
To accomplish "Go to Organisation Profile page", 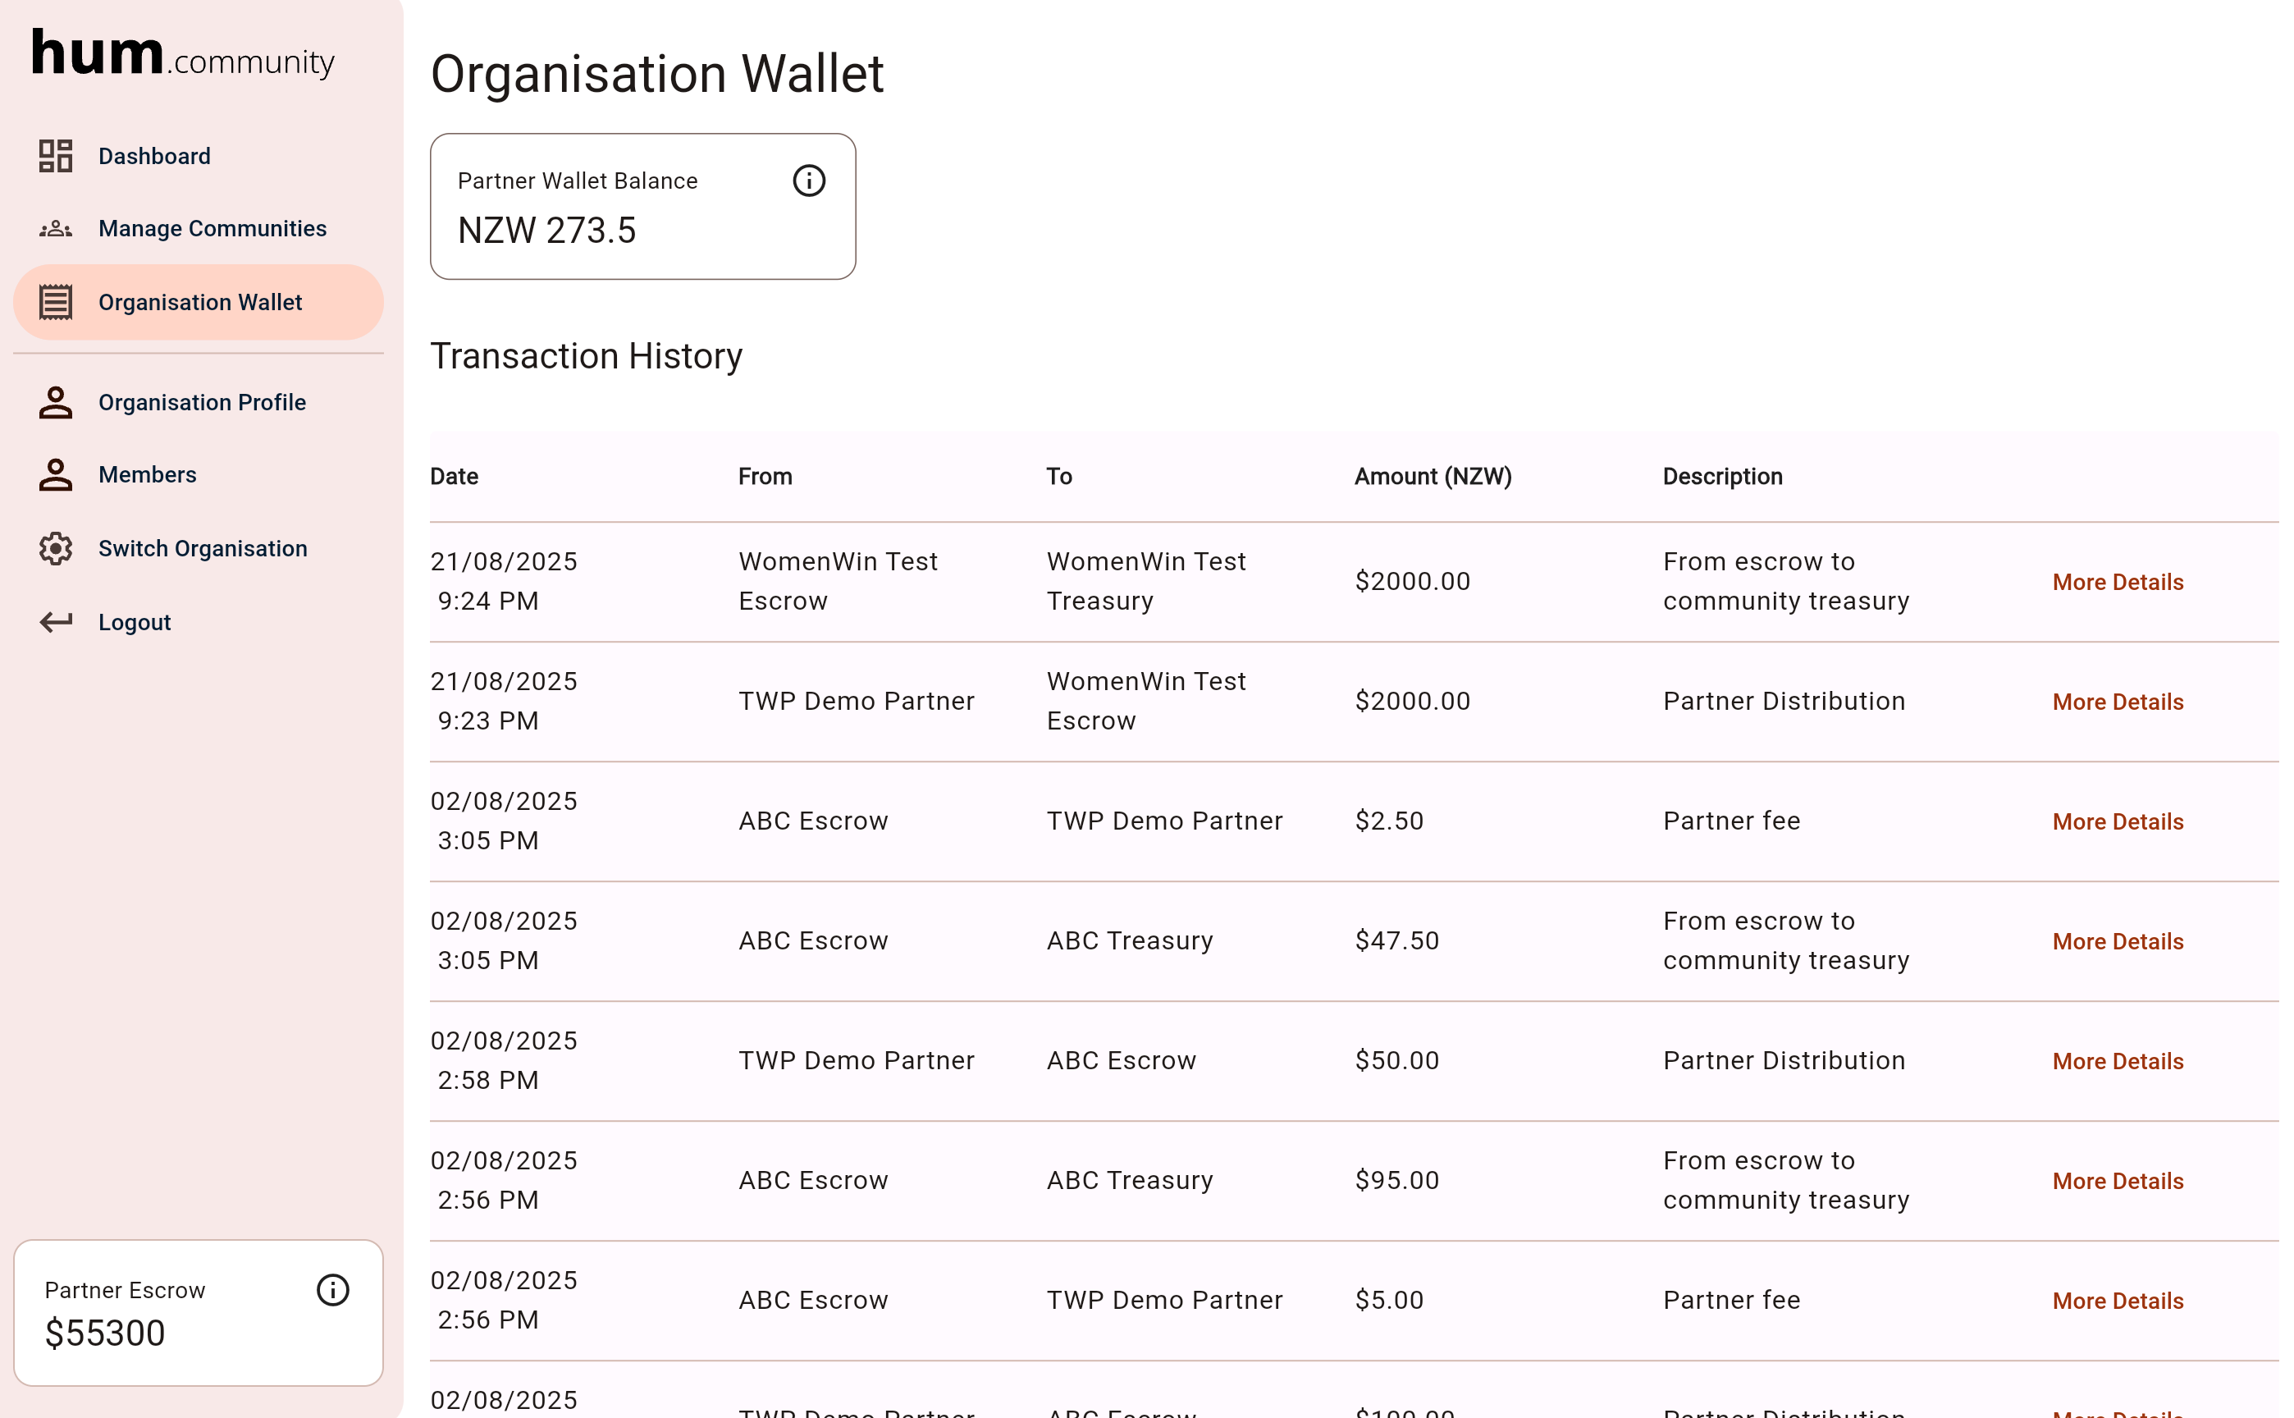I will click(x=202, y=402).
